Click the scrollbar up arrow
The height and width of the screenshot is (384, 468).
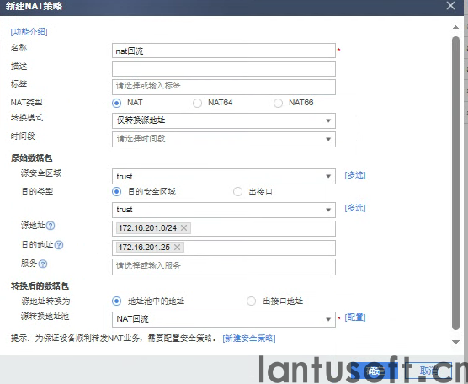pos(455,28)
